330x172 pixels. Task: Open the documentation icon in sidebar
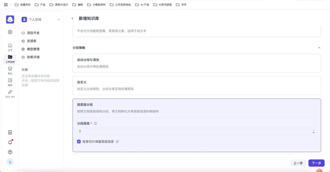click(10, 132)
